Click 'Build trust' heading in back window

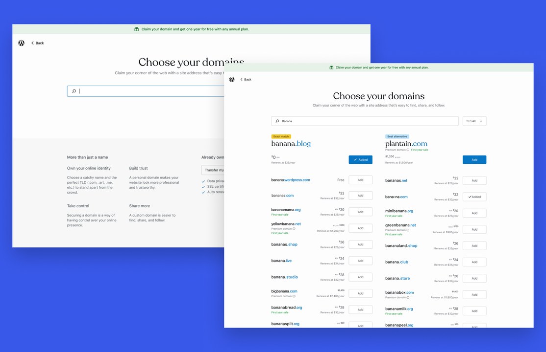pyautogui.click(x=138, y=168)
